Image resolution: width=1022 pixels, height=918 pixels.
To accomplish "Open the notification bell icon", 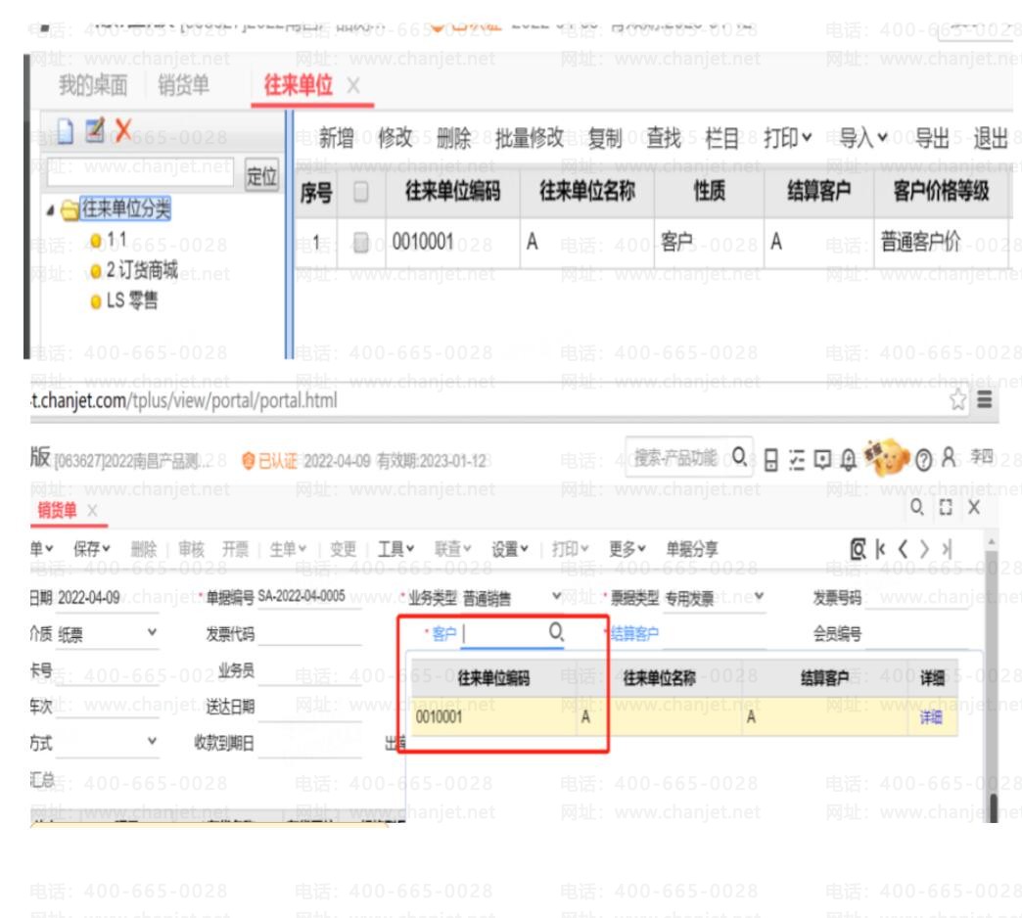I will tap(848, 460).
